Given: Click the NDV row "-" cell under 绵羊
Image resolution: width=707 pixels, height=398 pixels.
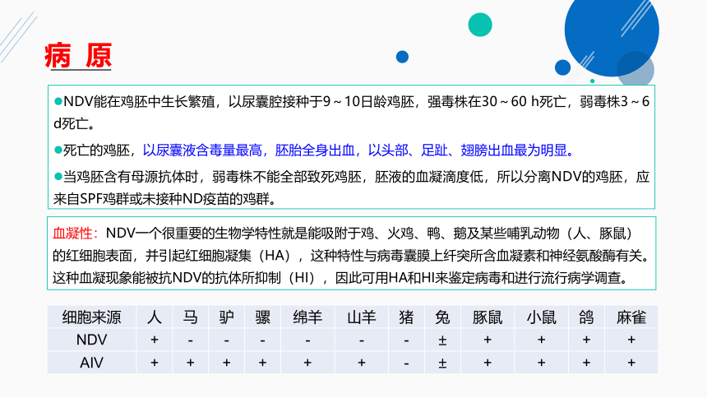Looking at the screenshot, I should pyautogui.click(x=307, y=340).
